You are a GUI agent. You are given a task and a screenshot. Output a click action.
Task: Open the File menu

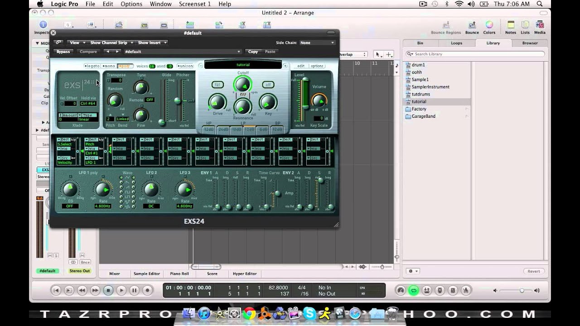coord(90,4)
